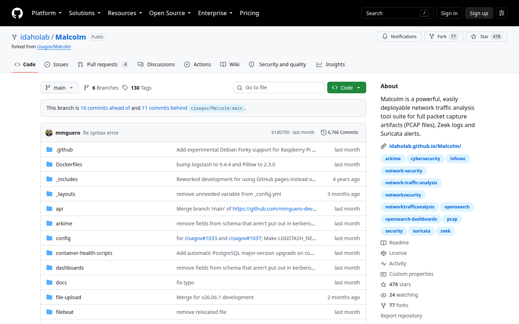Click the star icon beside 478 stars
This screenshot has width=519, height=324.
383,284
